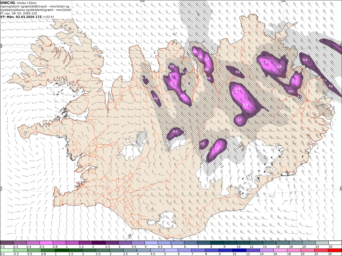Click the 'VT: Mán. 02.03.2026 17Z' valid time
Screen dimensions: 342x256
click(21, 17)
